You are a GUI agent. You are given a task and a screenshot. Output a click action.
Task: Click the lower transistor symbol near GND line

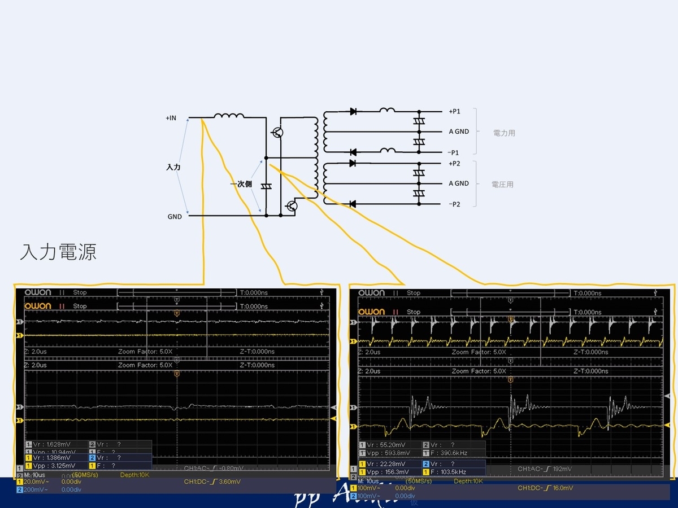pyautogui.click(x=291, y=207)
